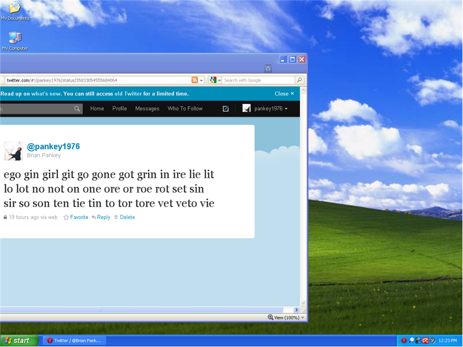Click the Twitter URL address field

[97, 80]
